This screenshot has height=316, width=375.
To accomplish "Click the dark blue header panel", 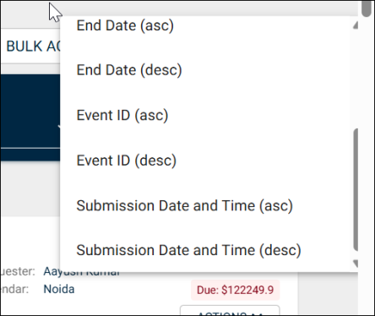I will click(30, 117).
